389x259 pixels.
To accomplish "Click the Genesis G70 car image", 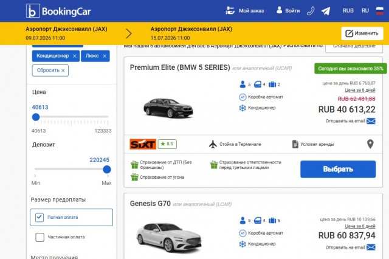I will pyautogui.click(x=169, y=237).
